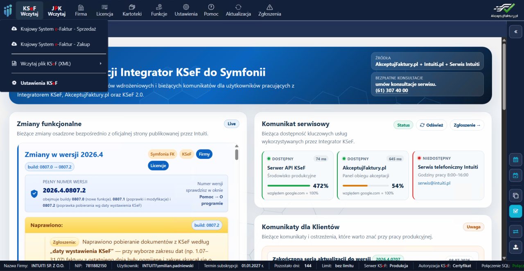Click the Serwer API KSeF status card
This screenshot has width=524, height=271.
click(298, 175)
